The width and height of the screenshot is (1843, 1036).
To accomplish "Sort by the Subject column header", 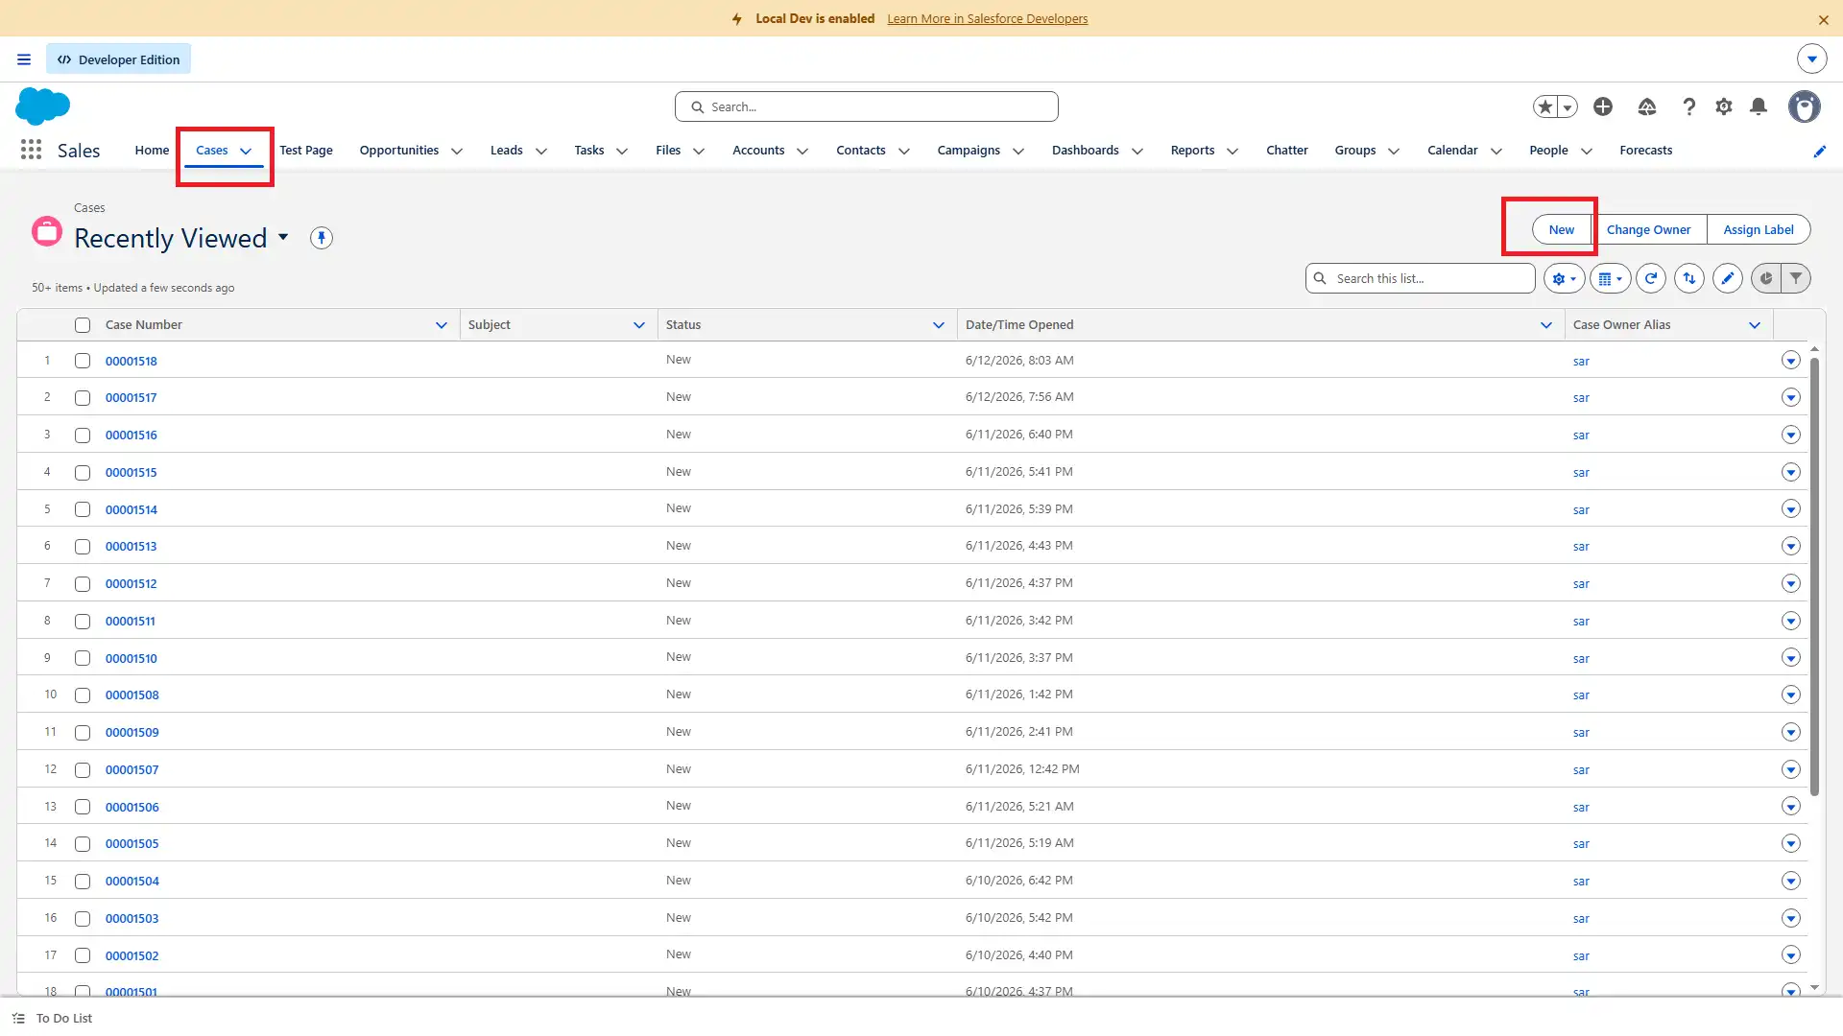I will coord(490,325).
